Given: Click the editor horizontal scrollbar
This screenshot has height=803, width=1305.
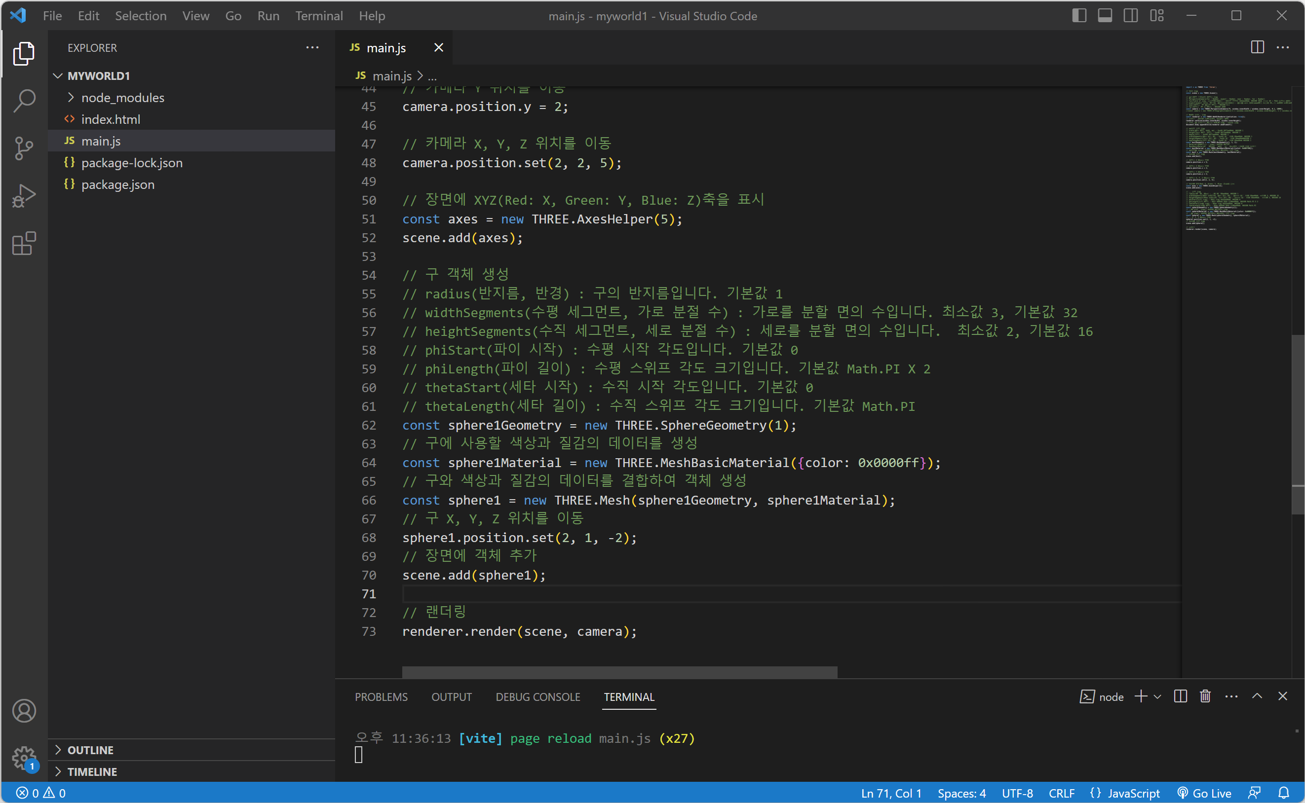Looking at the screenshot, I should [619, 672].
